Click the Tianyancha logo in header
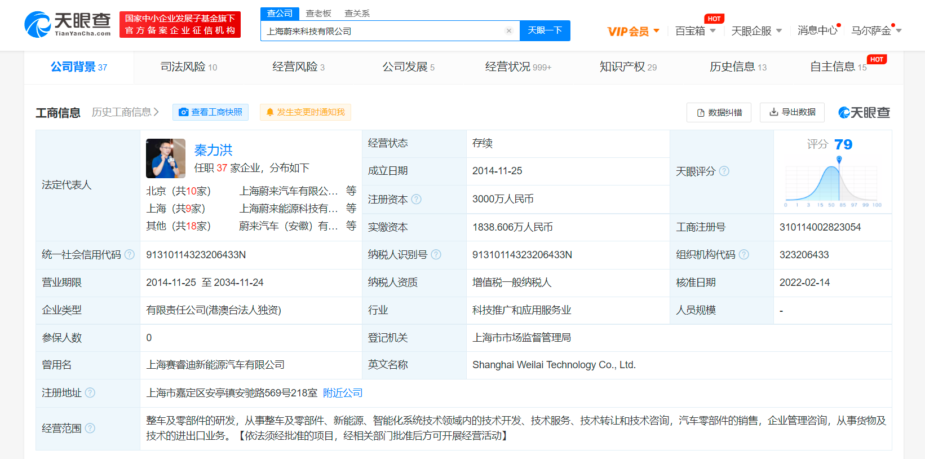The width and height of the screenshot is (925, 459). click(68, 24)
